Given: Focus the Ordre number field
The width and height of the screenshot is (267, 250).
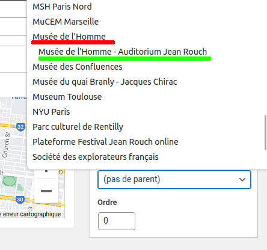Looking at the screenshot, I should point(117,221).
